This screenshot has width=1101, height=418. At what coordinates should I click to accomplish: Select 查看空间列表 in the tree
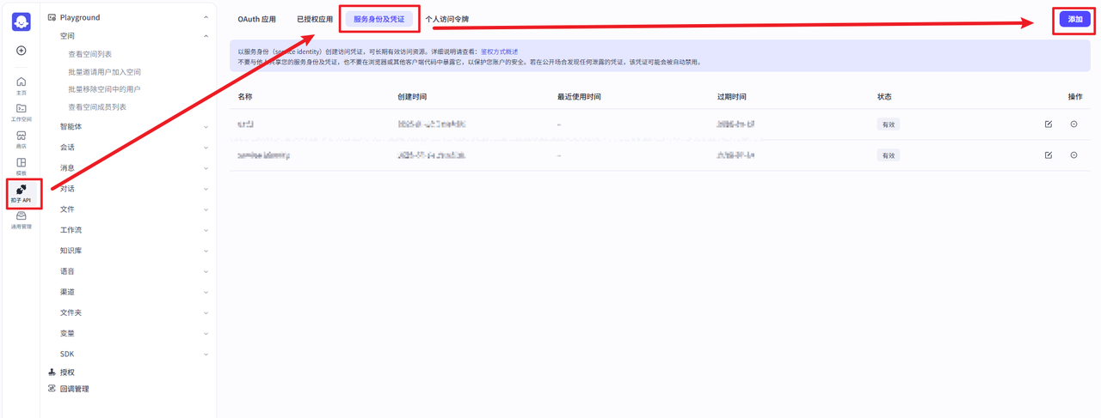96,54
